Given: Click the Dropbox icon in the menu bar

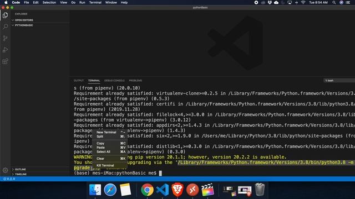Looking at the screenshot, I should (270, 2).
